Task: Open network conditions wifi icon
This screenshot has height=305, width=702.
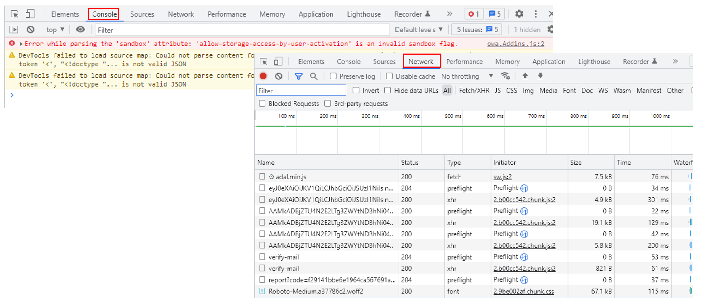Action: coord(505,76)
